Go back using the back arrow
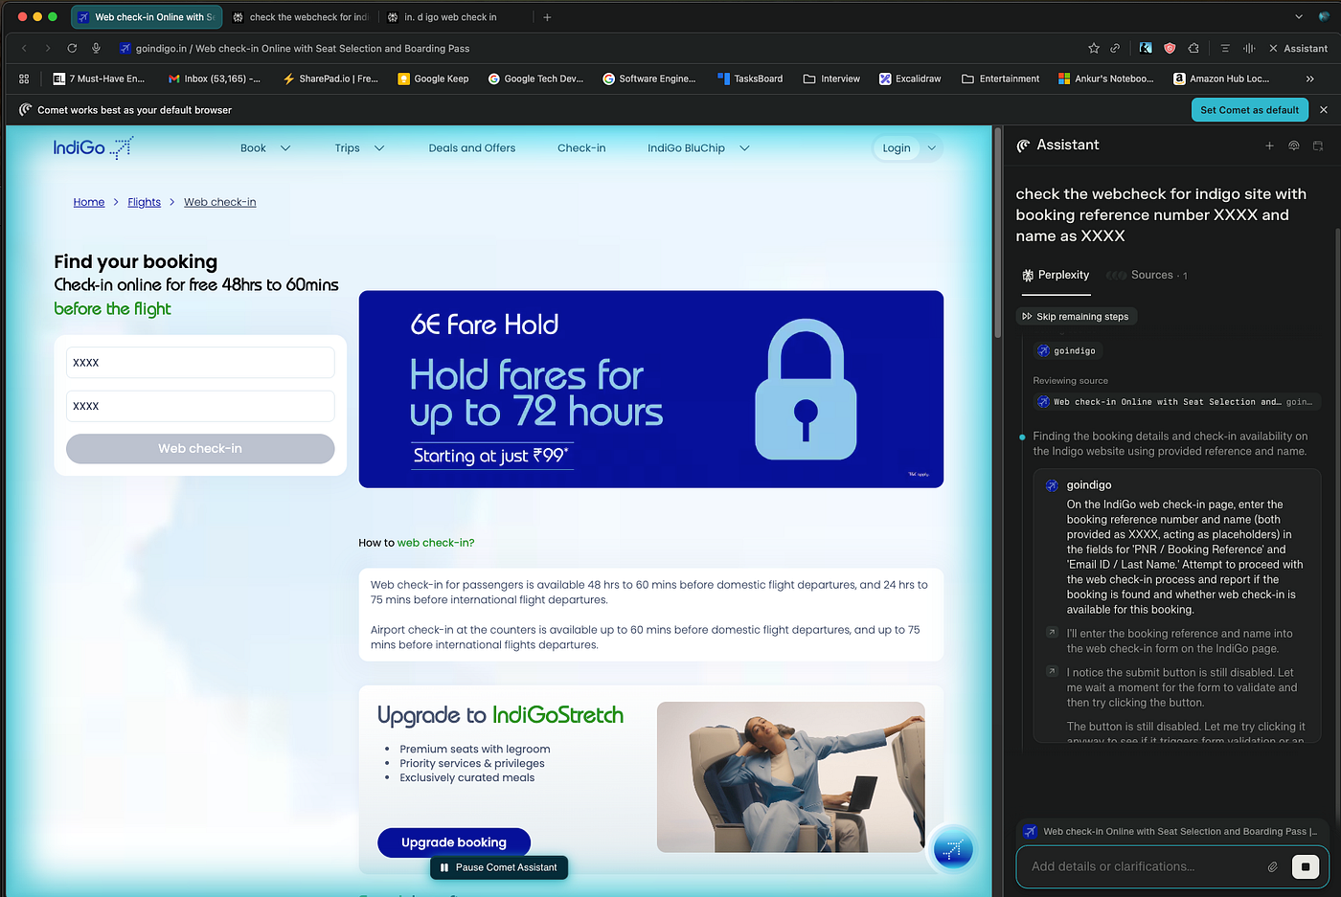This screenshot has height=897, width=1341. [25, 48]
